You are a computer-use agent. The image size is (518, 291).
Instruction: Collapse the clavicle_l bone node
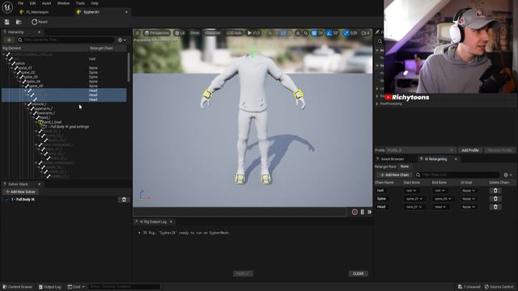click(x=25, y=104)
